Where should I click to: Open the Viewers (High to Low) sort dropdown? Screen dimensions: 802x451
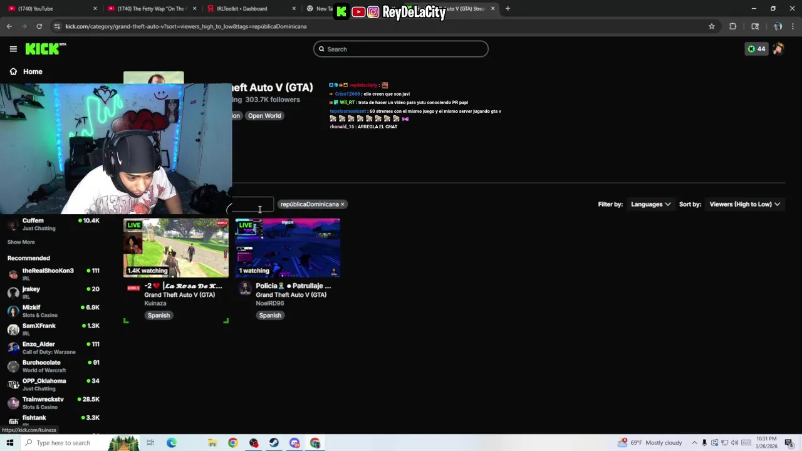coord(744,204)
